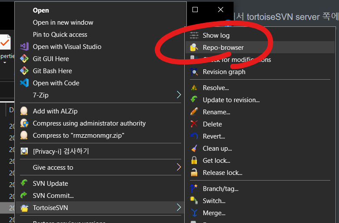Click the Clean up broom icon

pos(194,149)
